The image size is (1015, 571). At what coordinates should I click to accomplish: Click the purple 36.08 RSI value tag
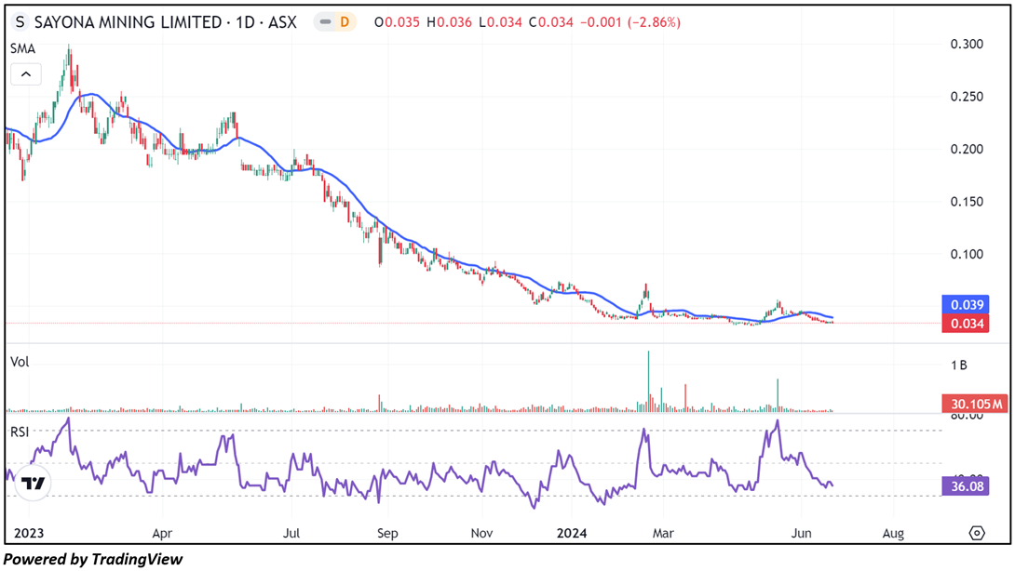pos(966,486)
